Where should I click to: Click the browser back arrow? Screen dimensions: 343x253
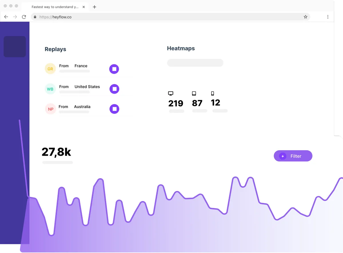coord(6,17)
